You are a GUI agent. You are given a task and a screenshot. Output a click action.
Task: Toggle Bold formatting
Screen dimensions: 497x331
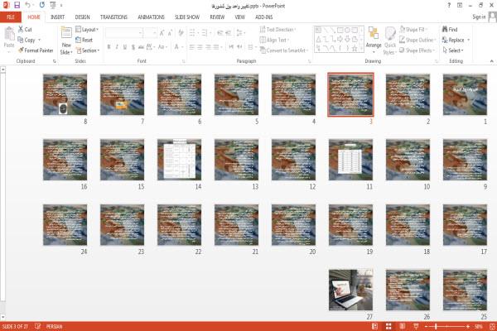coord(109,47)
